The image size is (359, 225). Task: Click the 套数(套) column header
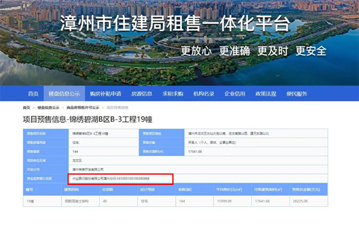(x=185, y=190)
